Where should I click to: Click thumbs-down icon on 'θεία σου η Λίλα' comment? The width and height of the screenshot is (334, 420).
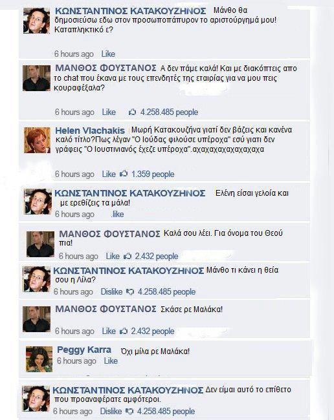point(130,291)
